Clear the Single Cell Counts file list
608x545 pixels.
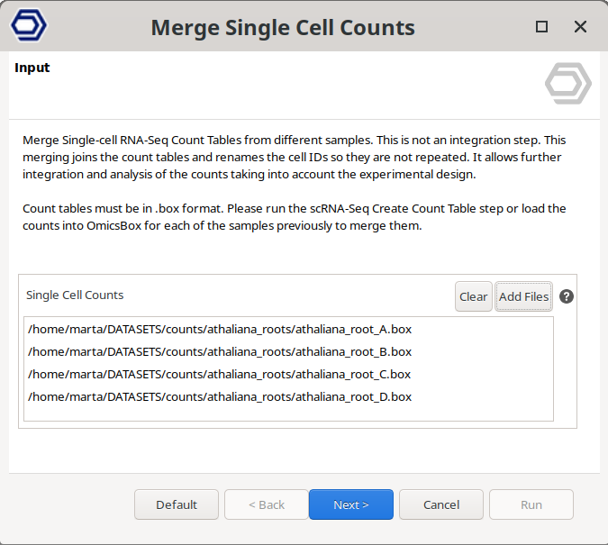[x=473, y=296]
